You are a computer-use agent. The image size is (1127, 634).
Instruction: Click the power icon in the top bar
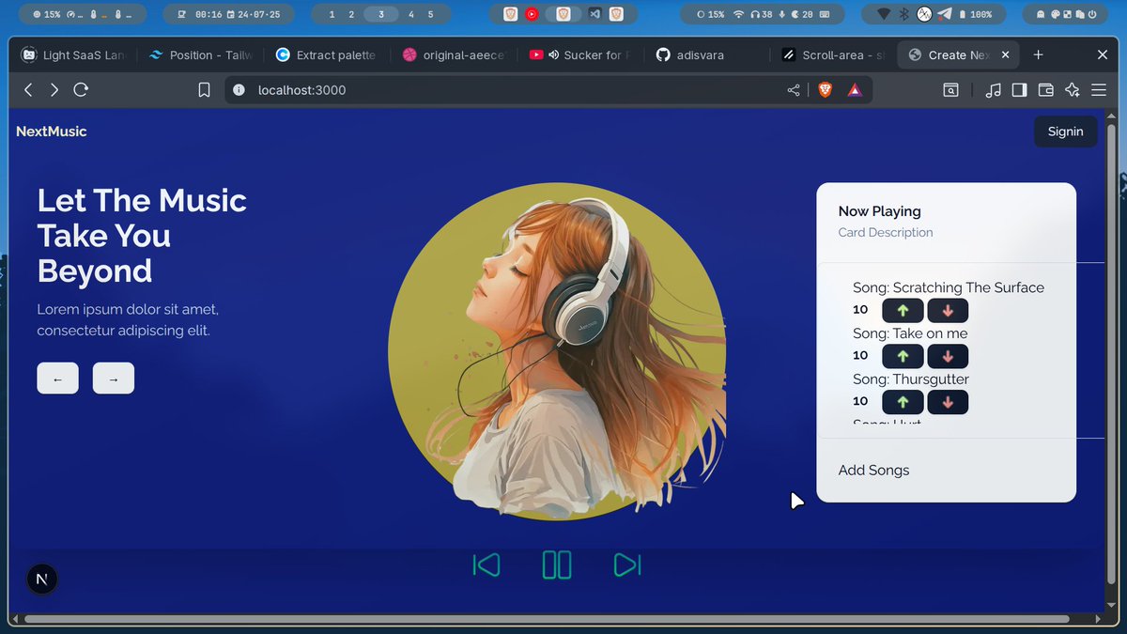point(1090,15)
